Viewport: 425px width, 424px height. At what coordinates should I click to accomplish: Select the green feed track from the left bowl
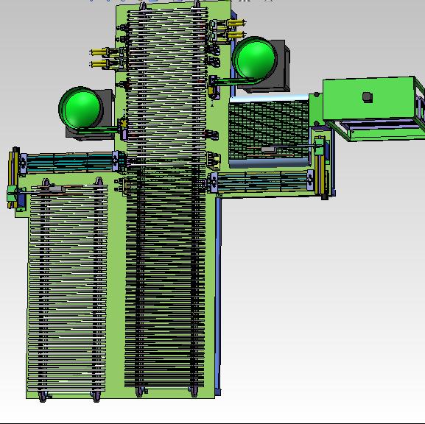[97, 130]
